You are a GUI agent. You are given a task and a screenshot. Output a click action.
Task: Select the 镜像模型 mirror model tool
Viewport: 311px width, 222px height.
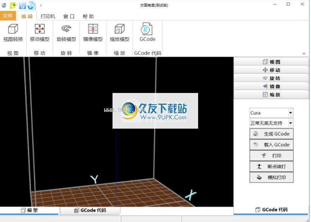click(93, 33)
